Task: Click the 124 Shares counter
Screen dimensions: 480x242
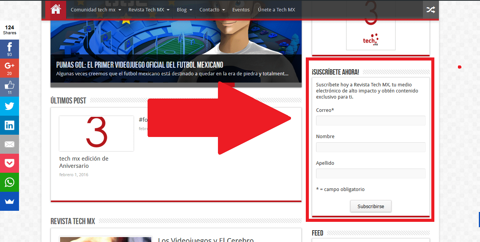Action: click(x=10, y=30)
